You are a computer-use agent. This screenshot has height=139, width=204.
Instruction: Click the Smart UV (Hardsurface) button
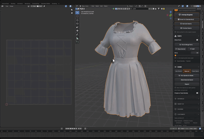[187, 19]
